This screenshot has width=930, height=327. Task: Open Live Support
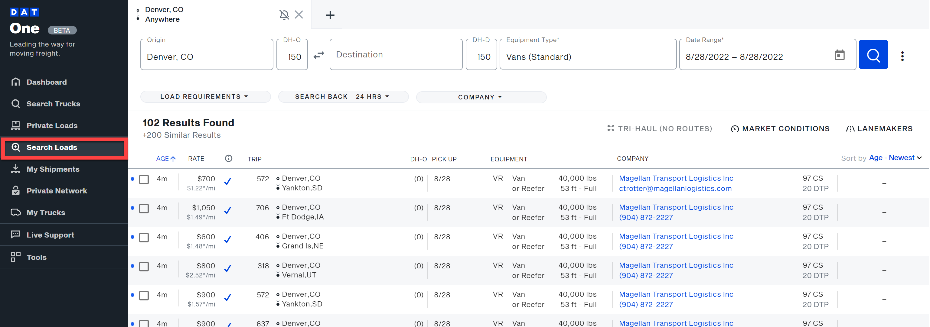50,235
